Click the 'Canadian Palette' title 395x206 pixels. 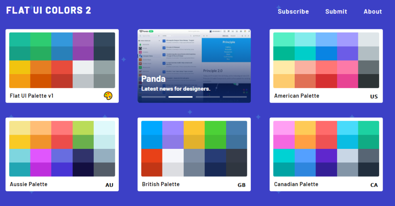click(x=296, y=184)
